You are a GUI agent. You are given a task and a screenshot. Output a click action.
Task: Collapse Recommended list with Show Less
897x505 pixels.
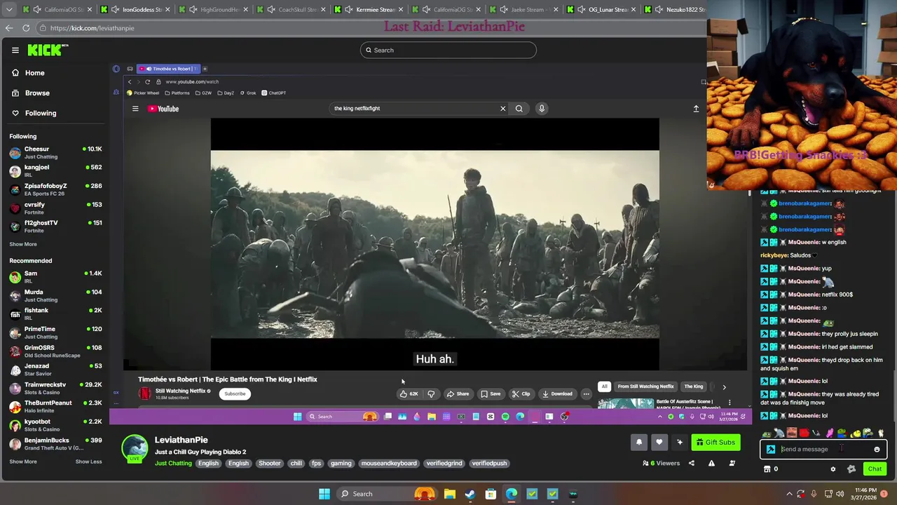[x=88, y=462]
